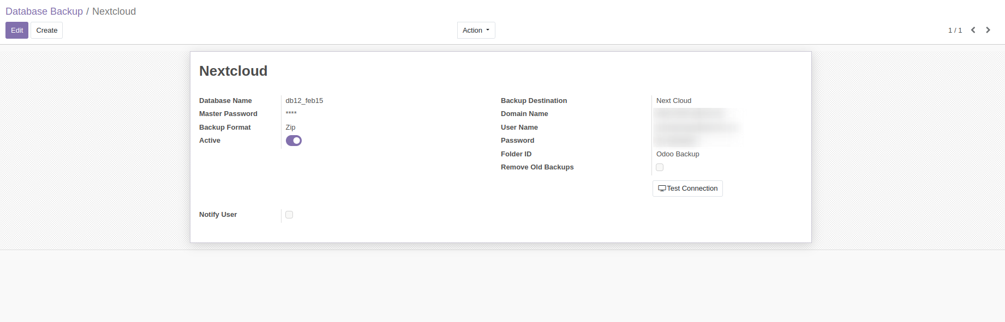Select the db12_feb15 database name value
The height and width of the screenshot is (322, 1005).
pos(304,101)
